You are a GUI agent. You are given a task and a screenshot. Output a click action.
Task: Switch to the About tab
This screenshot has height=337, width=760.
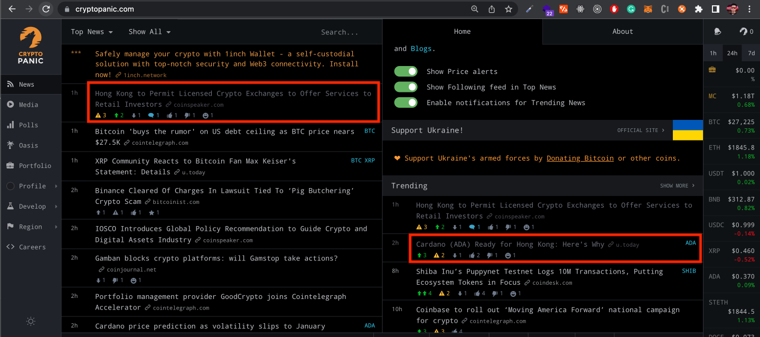coord(622,32)
